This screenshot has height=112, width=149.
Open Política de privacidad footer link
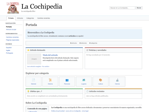tap(58, 111)
